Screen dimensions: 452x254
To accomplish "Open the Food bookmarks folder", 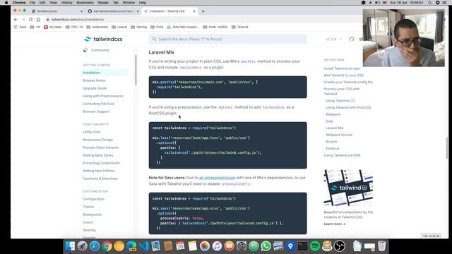I will pyautogui.click(x=157, y=27).
